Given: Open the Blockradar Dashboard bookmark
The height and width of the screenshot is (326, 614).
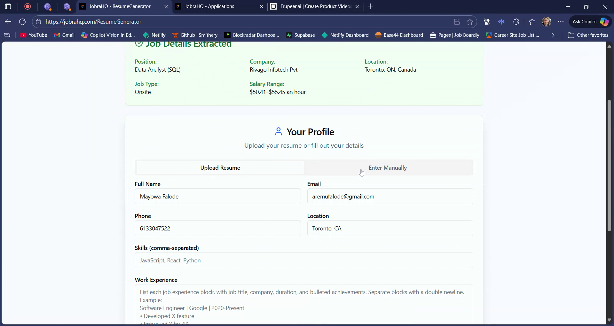Looking at the screenshot, I should [x=251, y=35].
